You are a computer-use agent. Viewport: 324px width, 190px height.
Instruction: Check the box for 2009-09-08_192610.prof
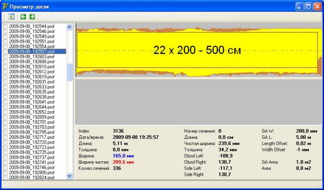point(5,66)
